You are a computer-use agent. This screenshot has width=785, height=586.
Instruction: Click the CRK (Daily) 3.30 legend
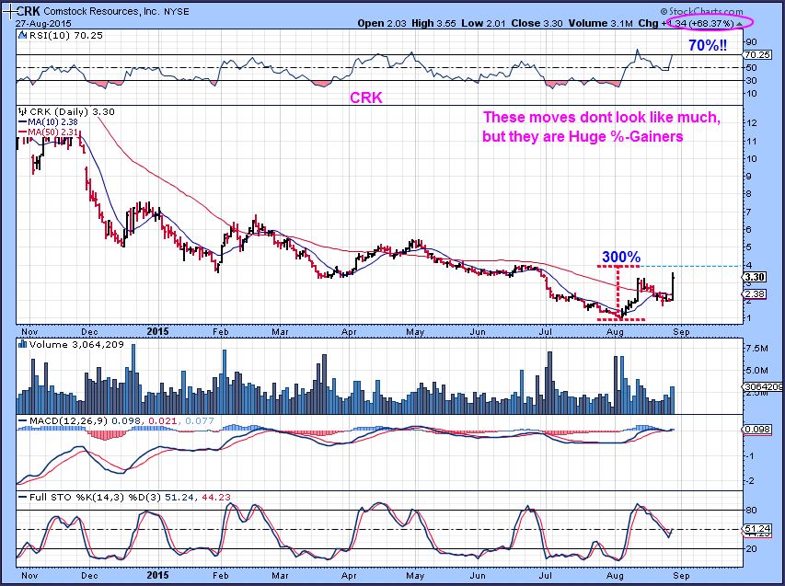(x=72, y=111)
